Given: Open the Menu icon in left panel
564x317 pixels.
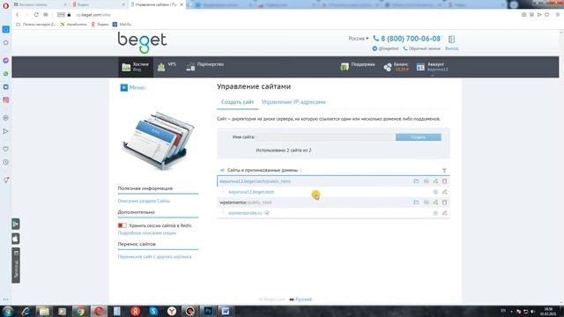Looking at the screenshot, I should coord(123,88).
